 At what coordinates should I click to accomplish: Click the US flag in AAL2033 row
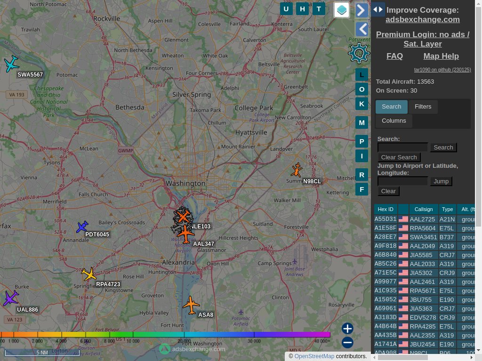point(403,264)
